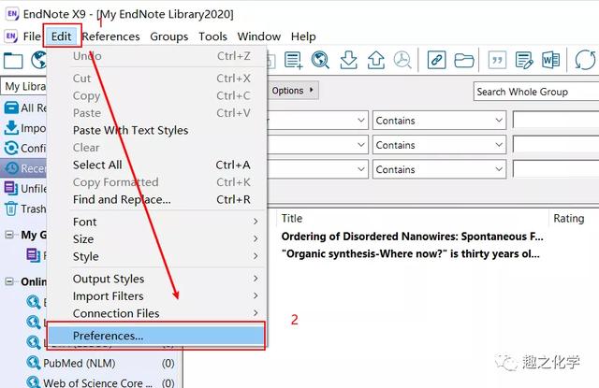Choose Select All menu entry
This screenshot has width=599, height=388.
[x=156, y=165]
